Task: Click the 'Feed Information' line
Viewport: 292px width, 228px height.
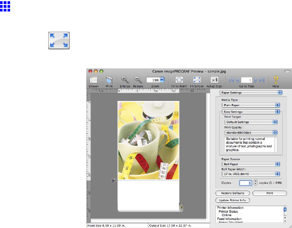Action: tap(229, 219)
